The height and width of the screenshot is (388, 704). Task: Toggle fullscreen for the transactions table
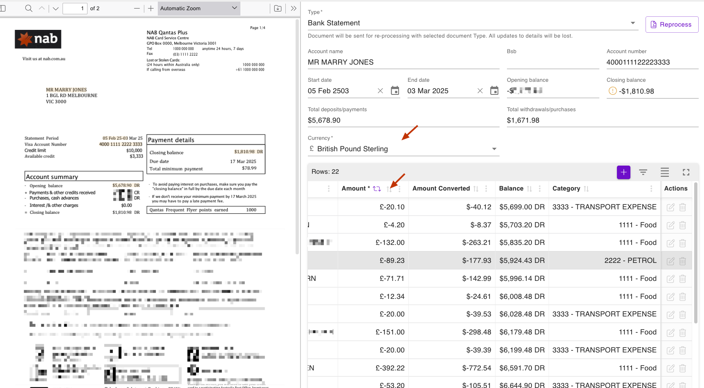(686, 172)
